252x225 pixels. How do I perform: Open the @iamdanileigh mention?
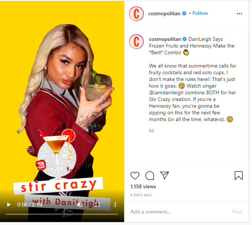coord(166,92)
